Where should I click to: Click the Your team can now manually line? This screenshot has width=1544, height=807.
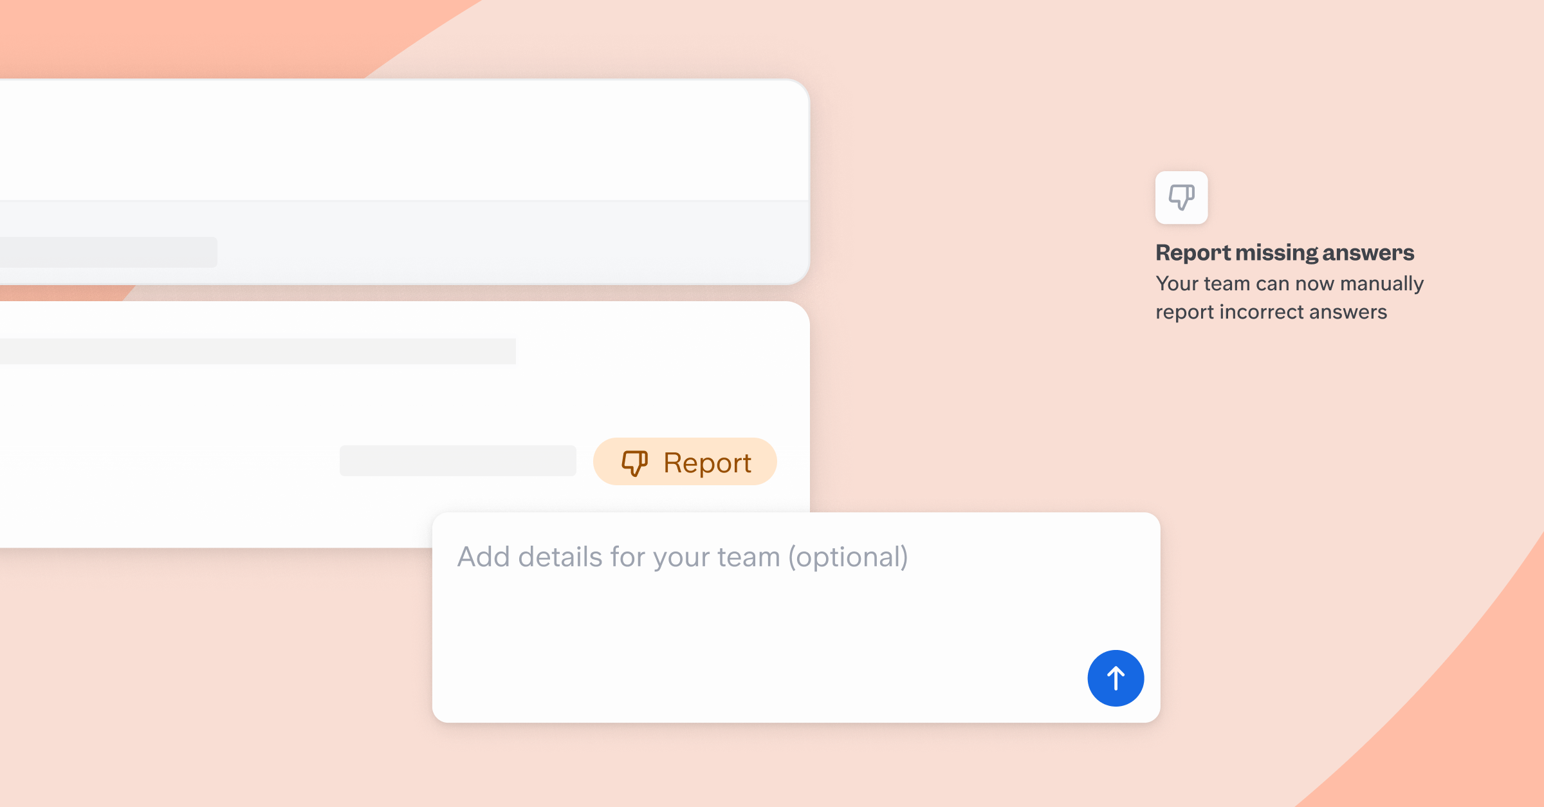click(1289, 283)
